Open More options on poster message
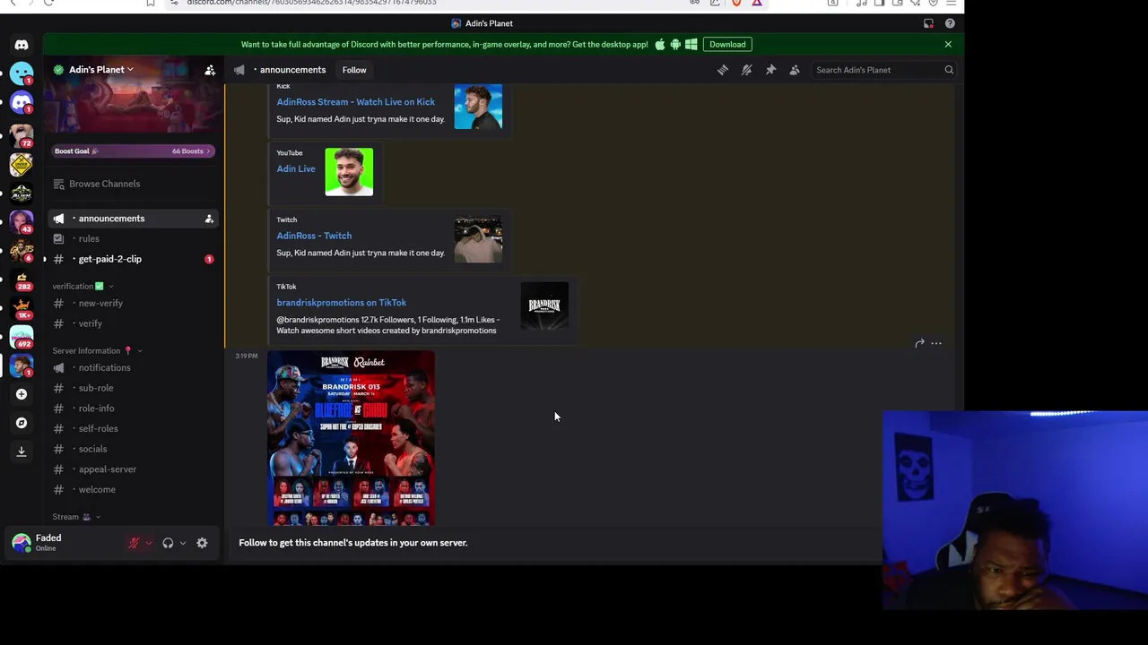This screenshot has width=1148, height=645. coord(936,343)
